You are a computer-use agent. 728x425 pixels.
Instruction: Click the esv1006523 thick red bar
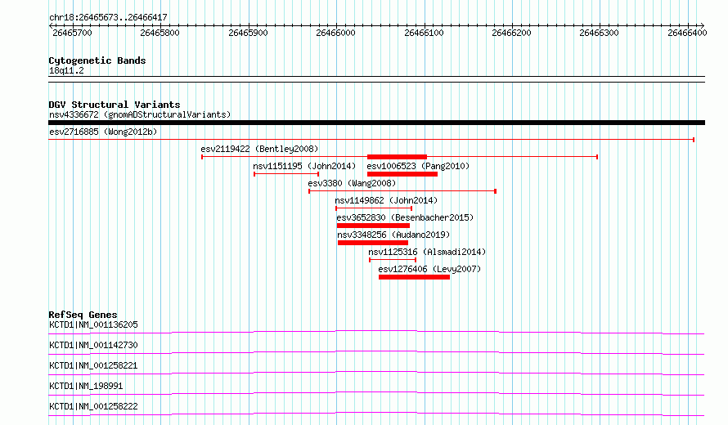click(x=402, y=174)
